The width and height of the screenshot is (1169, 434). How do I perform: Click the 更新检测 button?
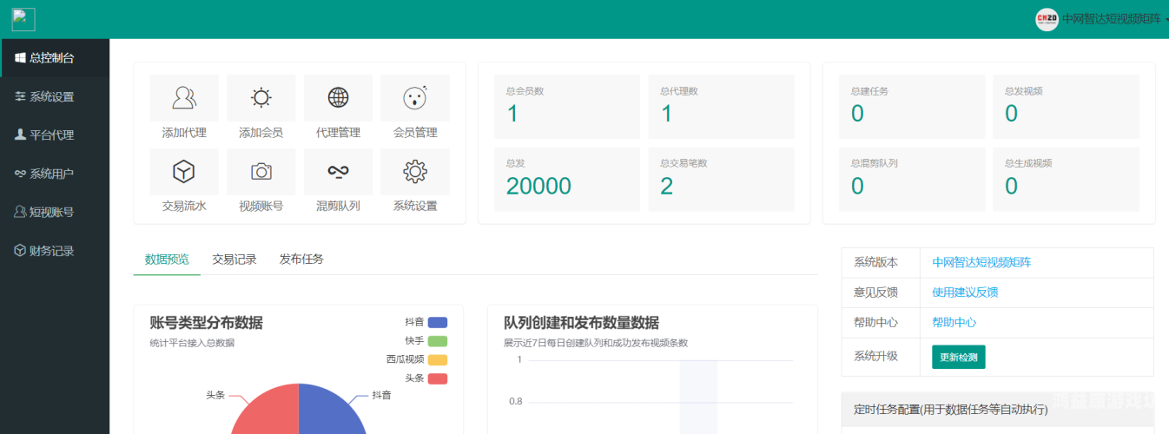(959, 357)
